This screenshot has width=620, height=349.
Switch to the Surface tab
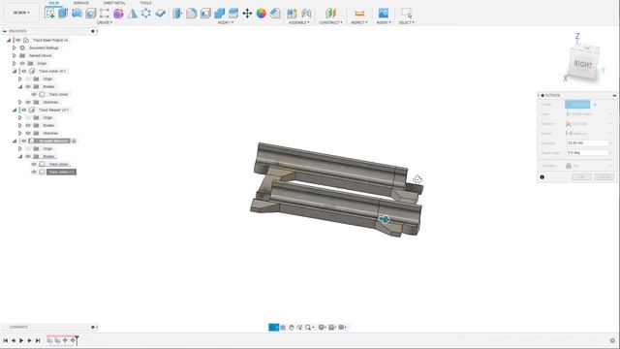(81, 3)
